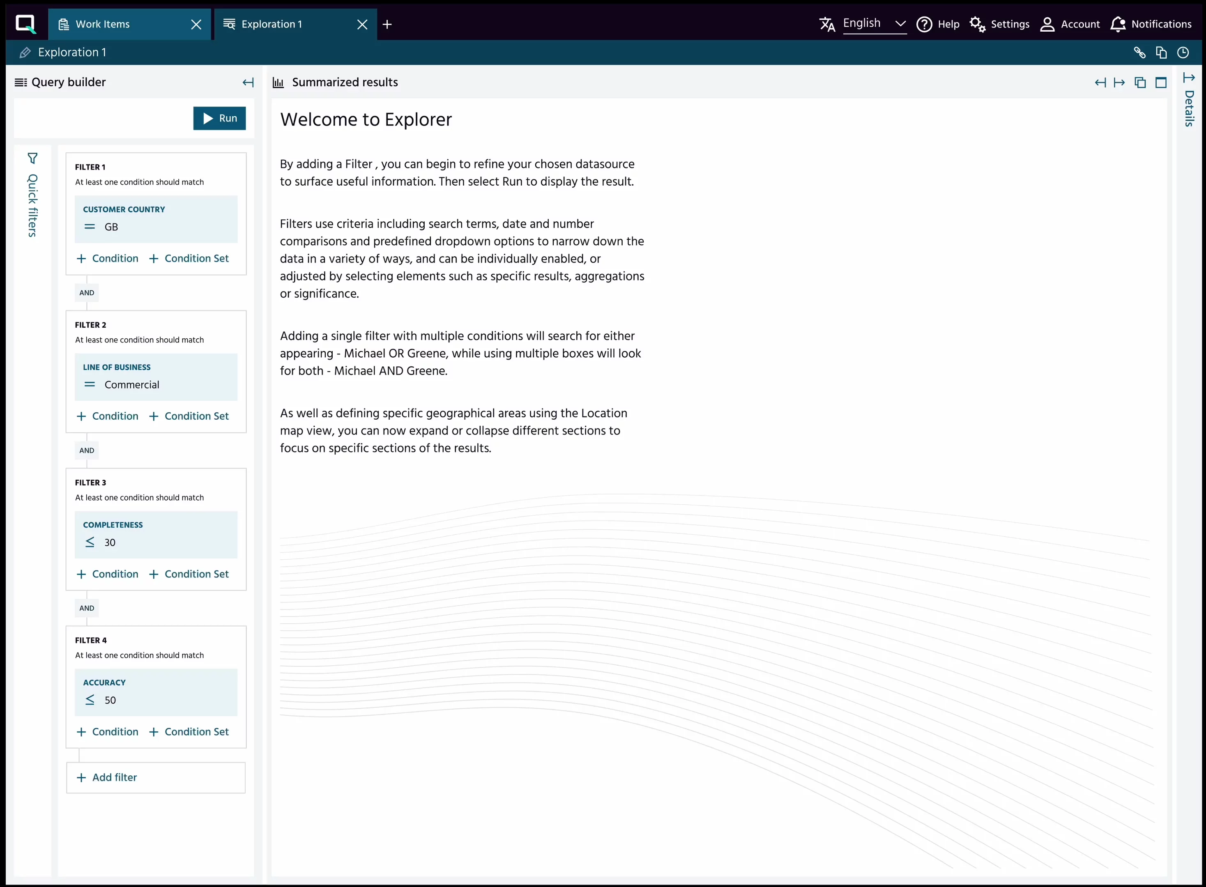The width and height of the screenshot is (1206, 887).
Task: Add a Condition Set to Filter 3
Action: [x=189, y=574]
